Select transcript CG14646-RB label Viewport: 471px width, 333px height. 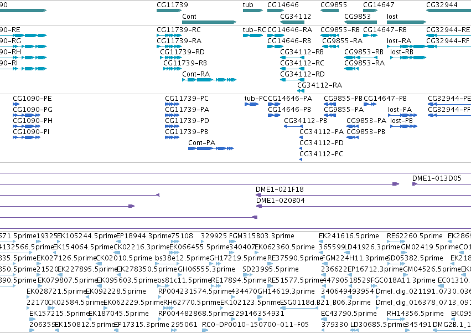tap(289, 41)
